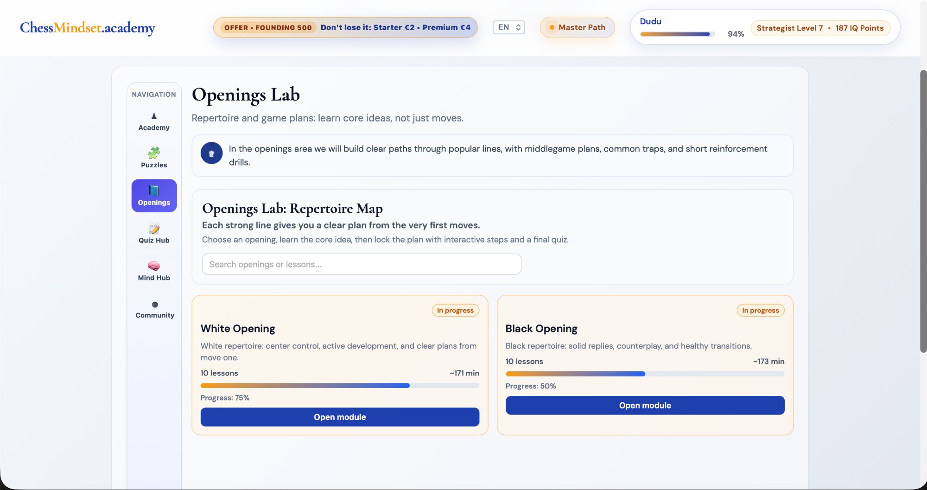Click the Mind Hub brain icon
The image size is (927, 490).
[154, 266]
